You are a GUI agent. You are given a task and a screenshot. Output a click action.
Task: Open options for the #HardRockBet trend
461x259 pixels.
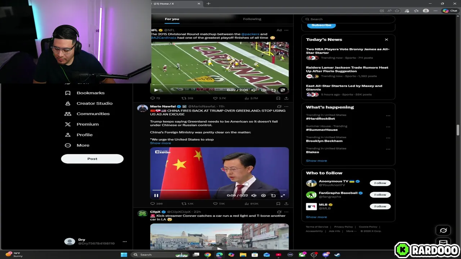(x=388, y=116)
